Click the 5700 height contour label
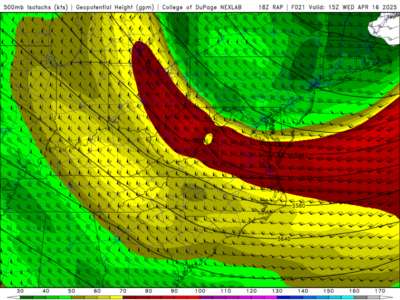This screenshot has width=400, height=300. [x=286, y=278]
